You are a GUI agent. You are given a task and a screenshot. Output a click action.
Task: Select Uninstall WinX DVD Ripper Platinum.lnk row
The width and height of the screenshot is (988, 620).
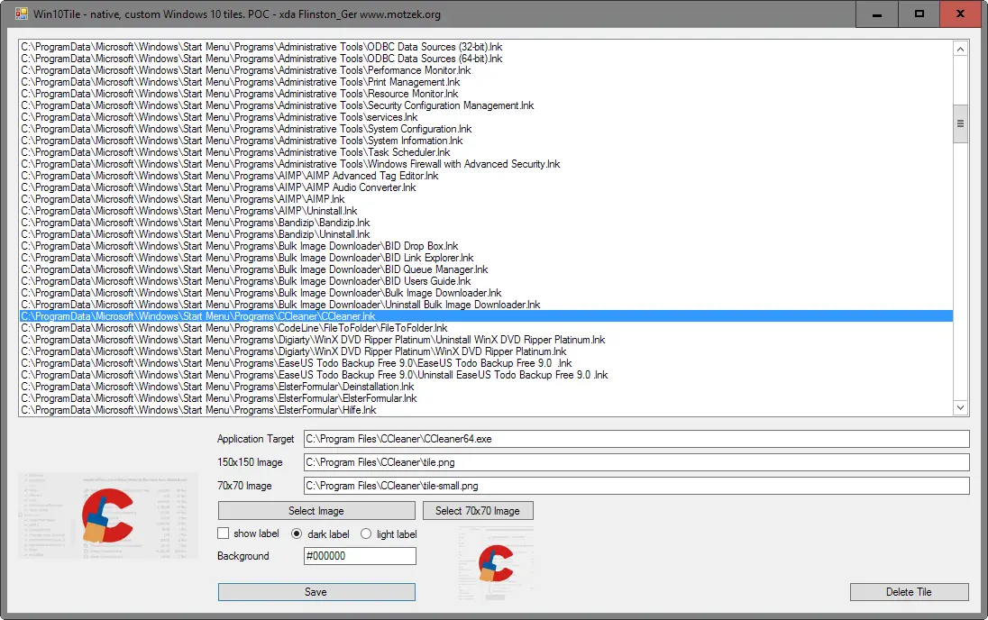pyautogui.click(x=486, y=340)
